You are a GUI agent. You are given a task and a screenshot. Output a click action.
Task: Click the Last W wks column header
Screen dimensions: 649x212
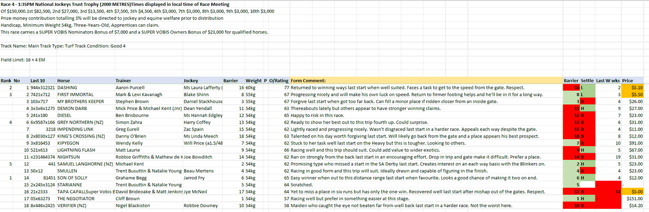click(608, 80)
